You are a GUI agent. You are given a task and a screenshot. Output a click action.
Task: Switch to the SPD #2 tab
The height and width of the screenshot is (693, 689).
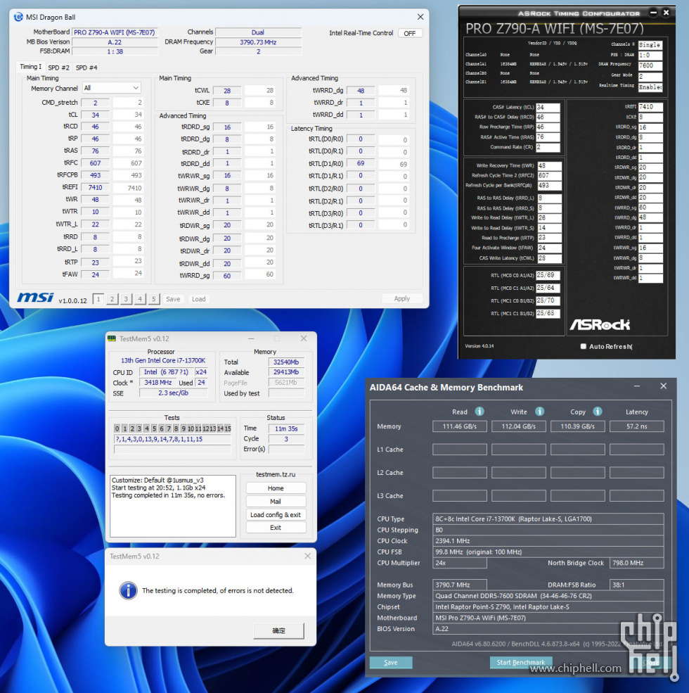click(x=59, y=68)
